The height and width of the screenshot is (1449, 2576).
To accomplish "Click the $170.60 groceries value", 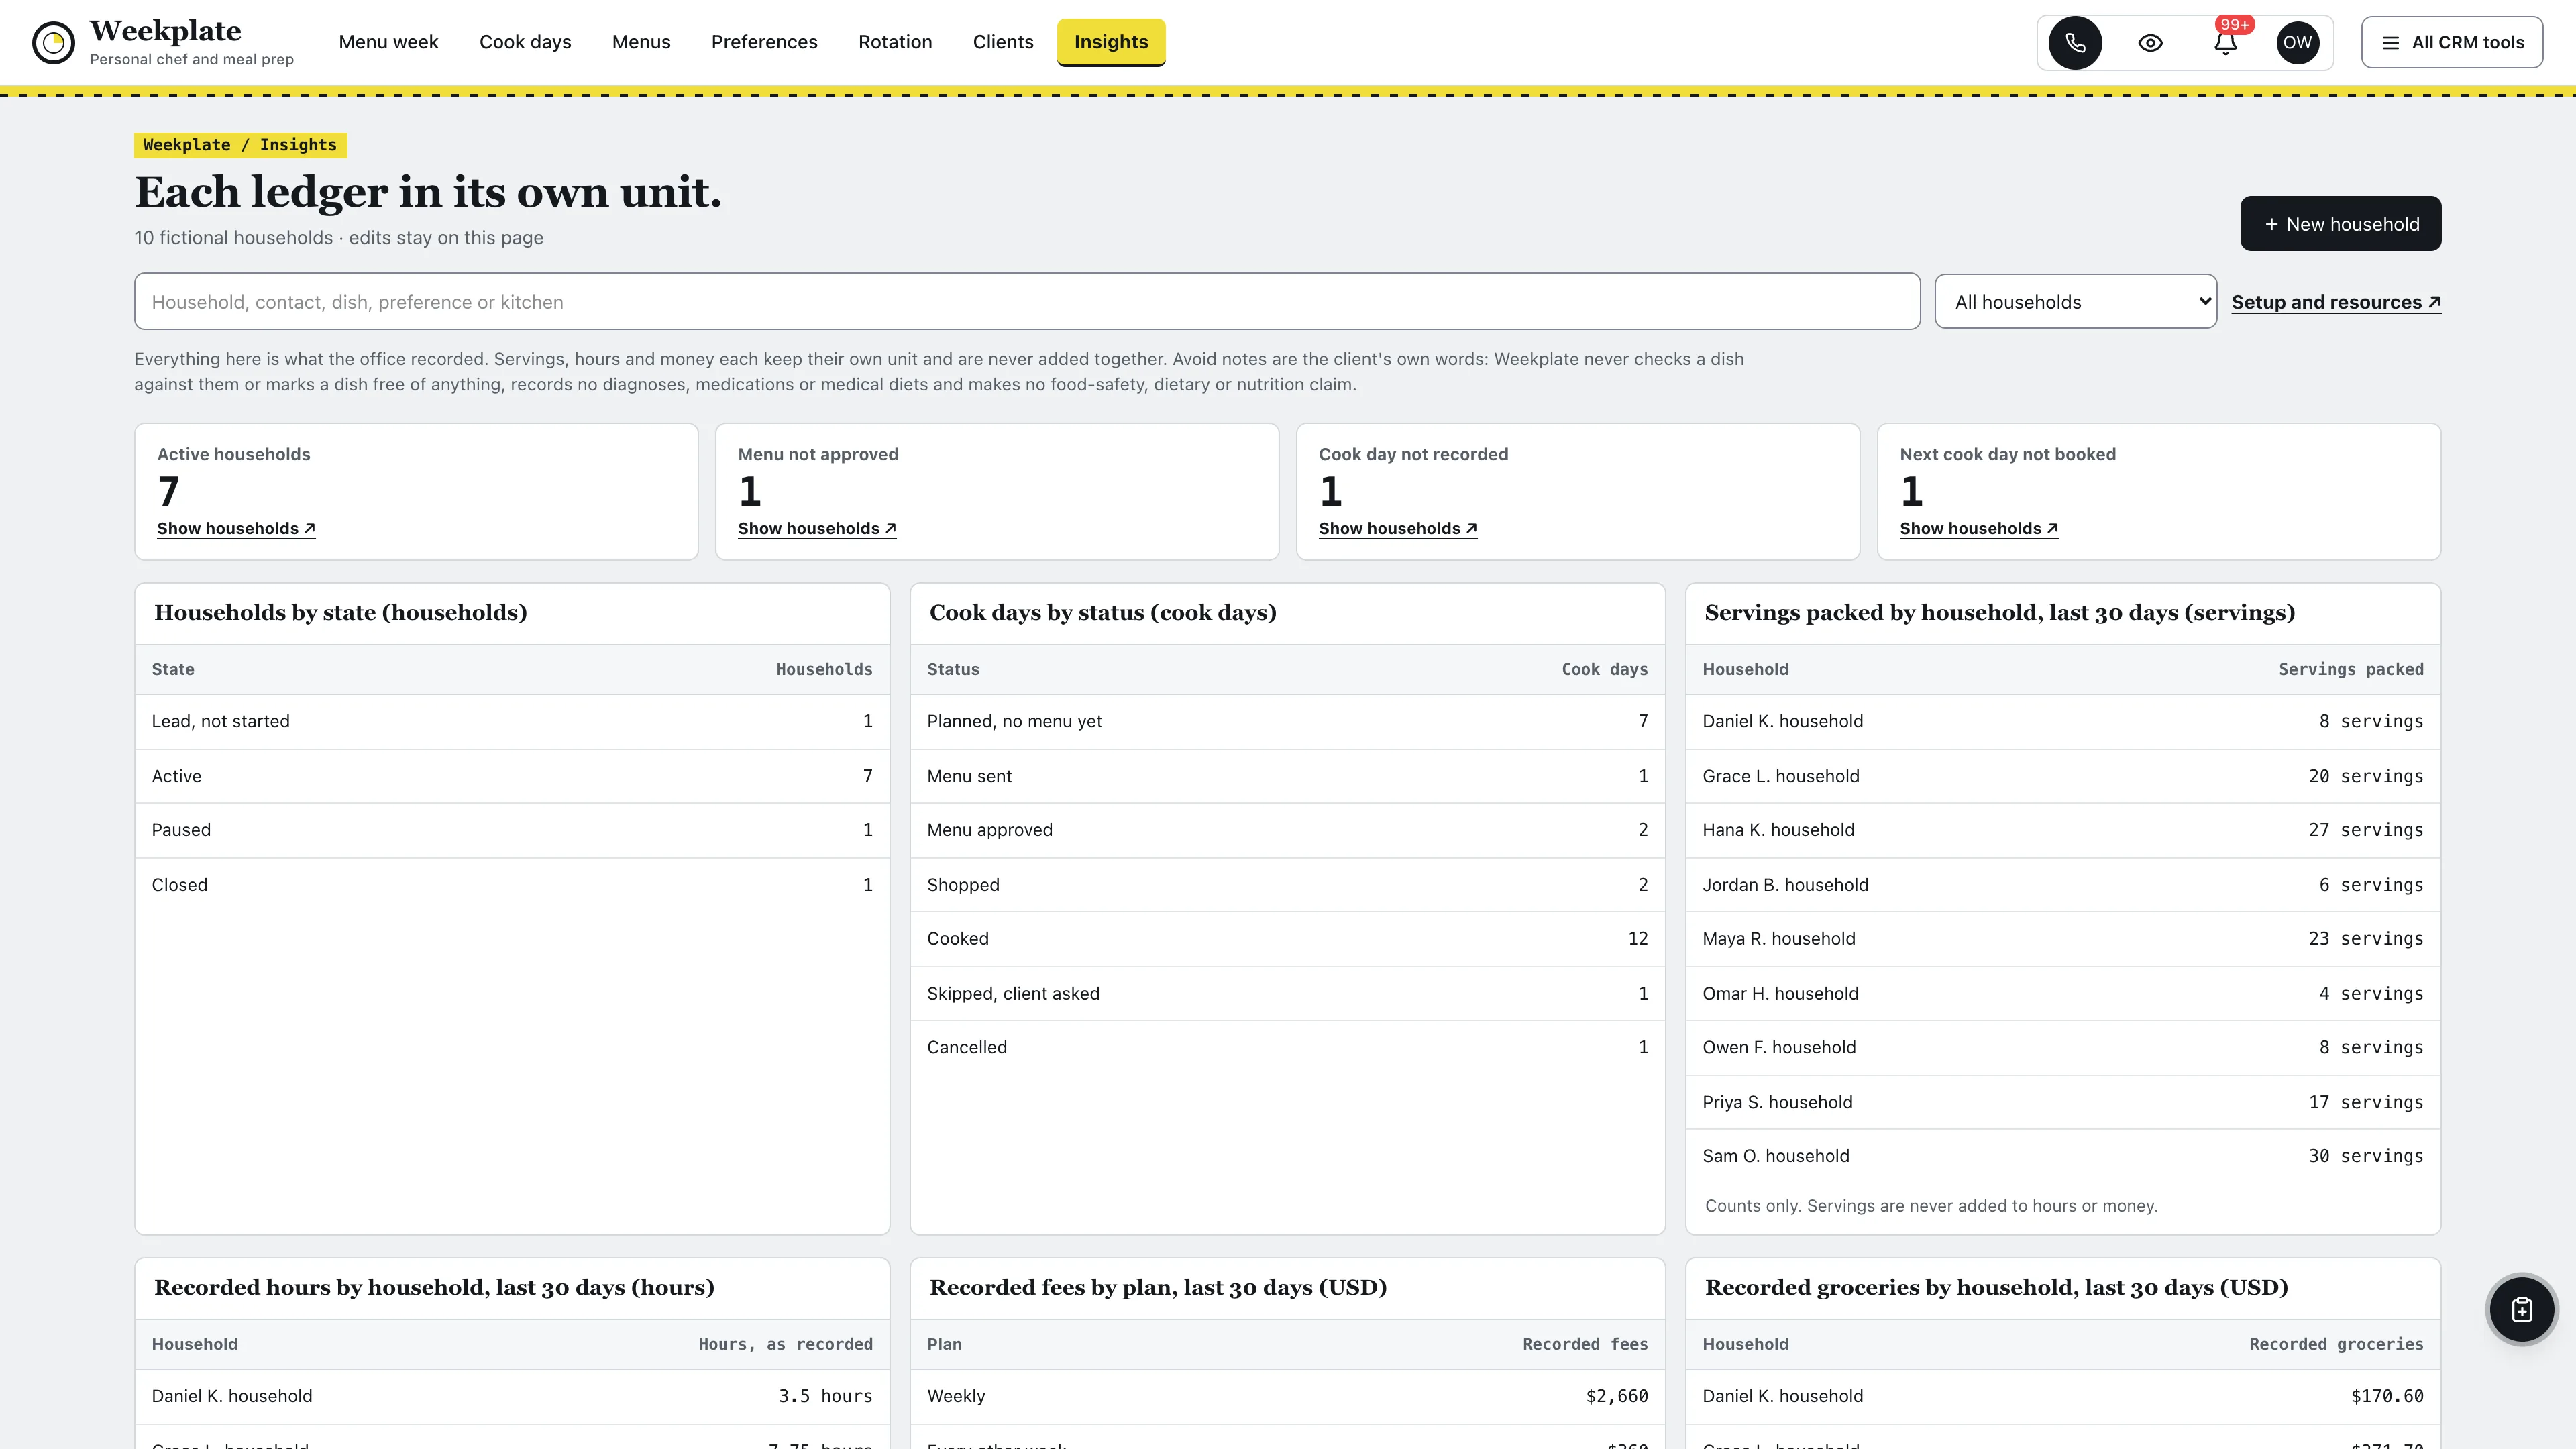I will [2386, 1396].
